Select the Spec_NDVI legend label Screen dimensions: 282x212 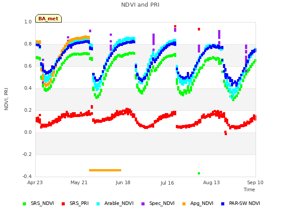coord(162,203)
